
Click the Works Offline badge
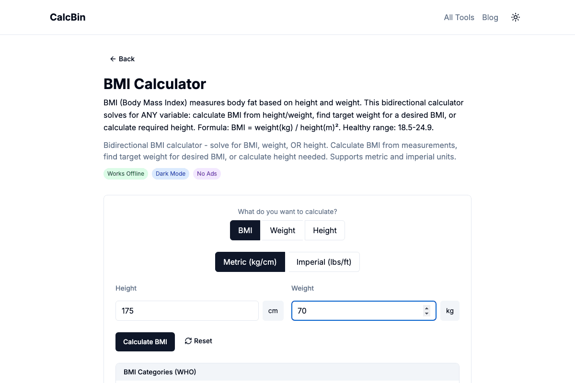(126, 173)
